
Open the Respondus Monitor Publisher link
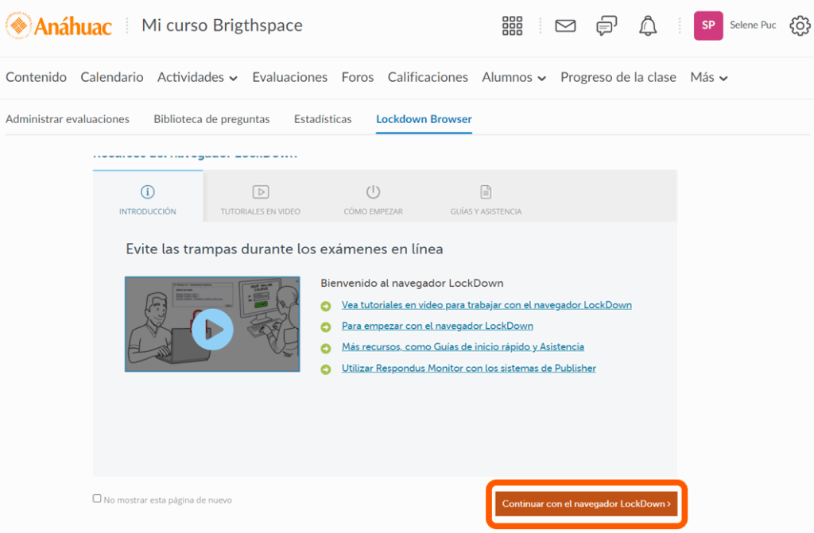tap(468, 368)
